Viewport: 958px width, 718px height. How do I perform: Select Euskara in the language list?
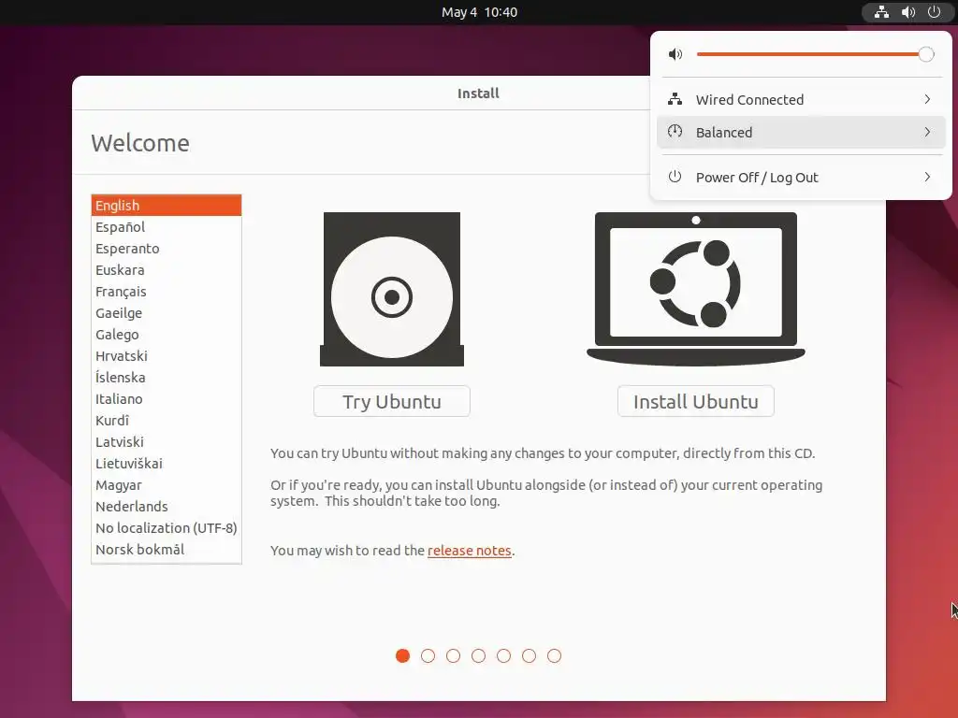[x=167, y=270]
